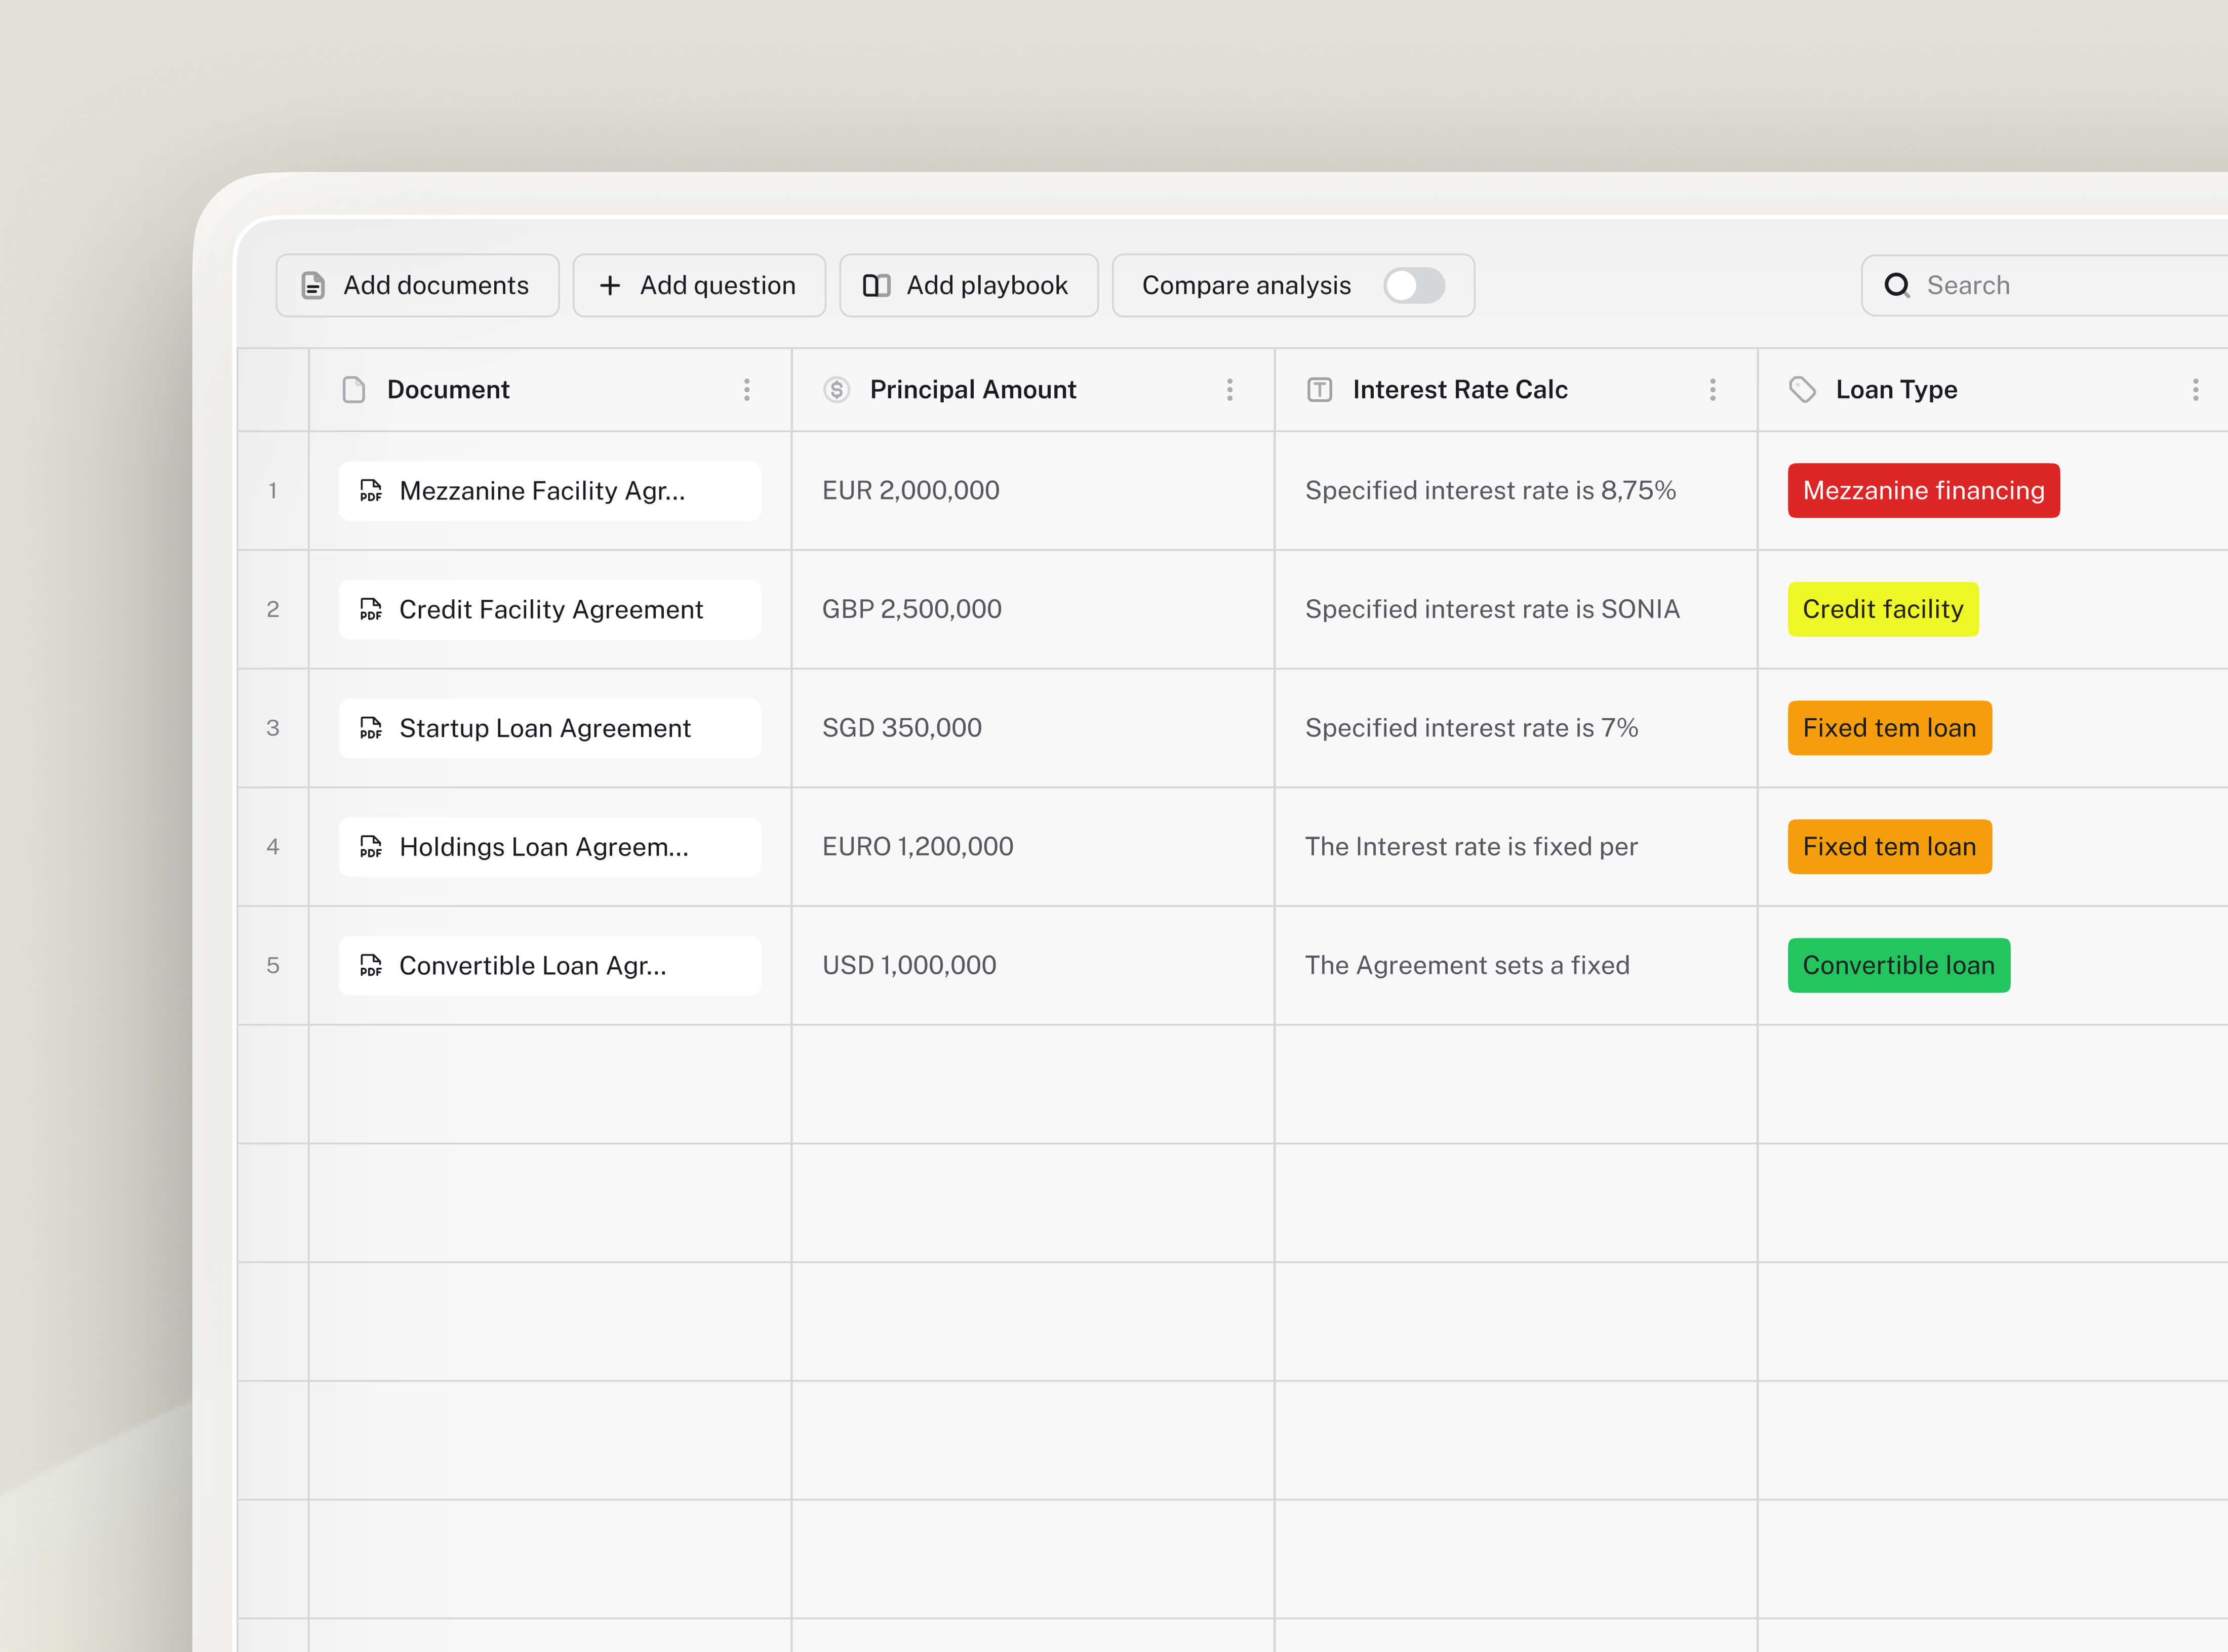Click the yellow Credit facility tag
Viewport: 2228px width, 1652px height.
(1883, 609)
